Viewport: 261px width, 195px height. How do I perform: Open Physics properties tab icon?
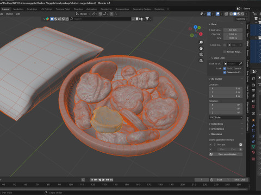coord(253,136)
